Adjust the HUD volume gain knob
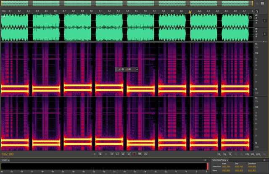269x174 pixels. (123, 69)
